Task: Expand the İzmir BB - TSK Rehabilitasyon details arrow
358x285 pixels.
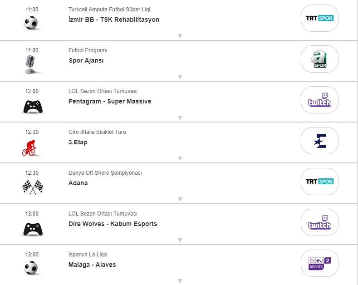Action: pos(180,36)
